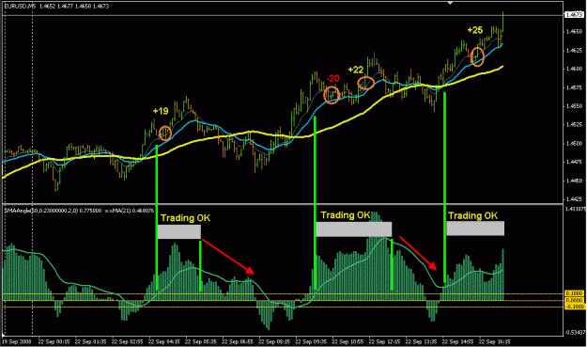The height and width of the screenshot is (347, 587).
Task: Click the 19 Sep 2008 time label
Action: pyautogui.click(x=17, y=341)
